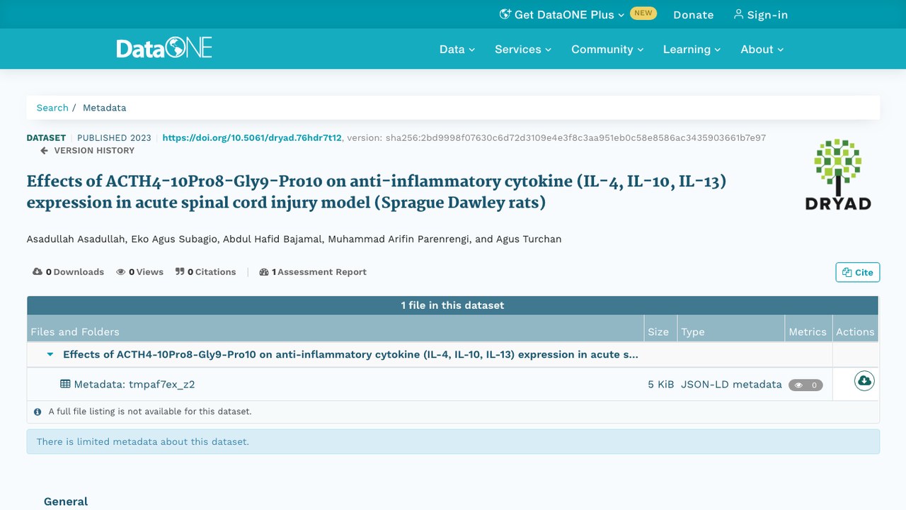Click the file views badge with eye
Viewport: 906px width, 510px height.
(805, 385)
